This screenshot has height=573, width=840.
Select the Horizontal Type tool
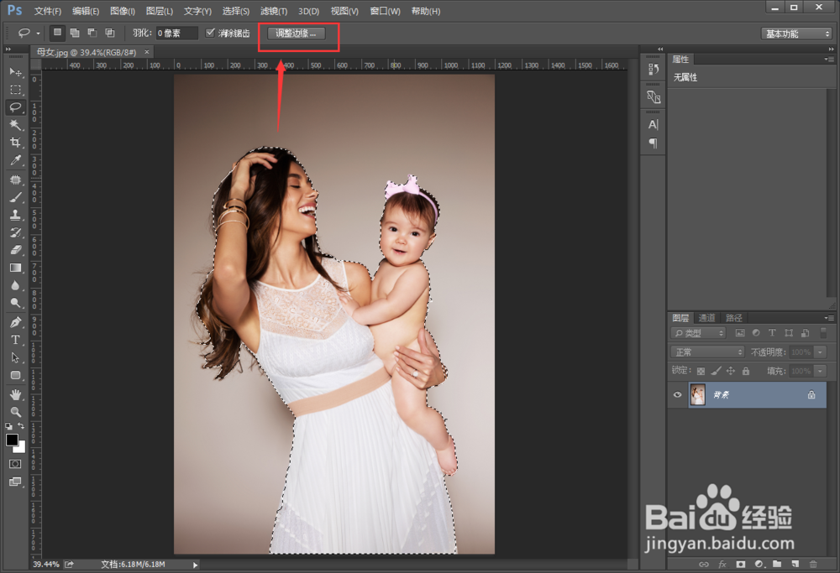pos(15,341)
